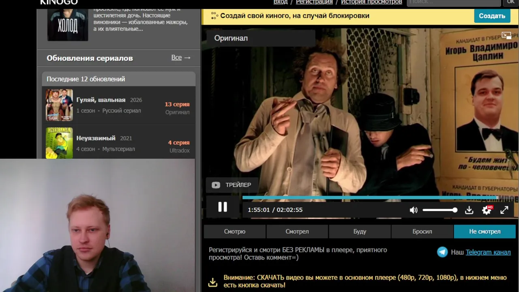Adjust the volume slider

click(x=440, y=210)
